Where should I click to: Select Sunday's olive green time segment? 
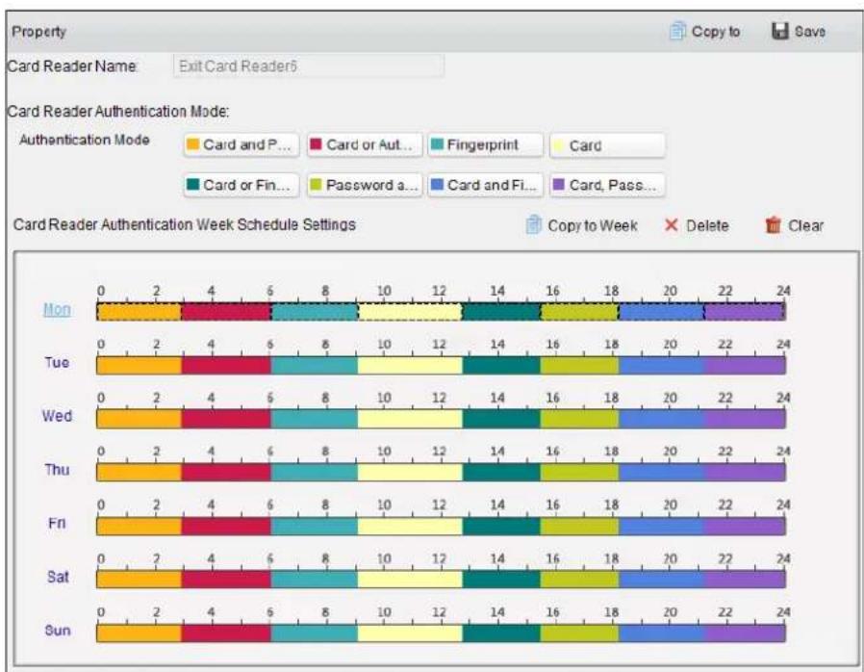coord(579,633)
